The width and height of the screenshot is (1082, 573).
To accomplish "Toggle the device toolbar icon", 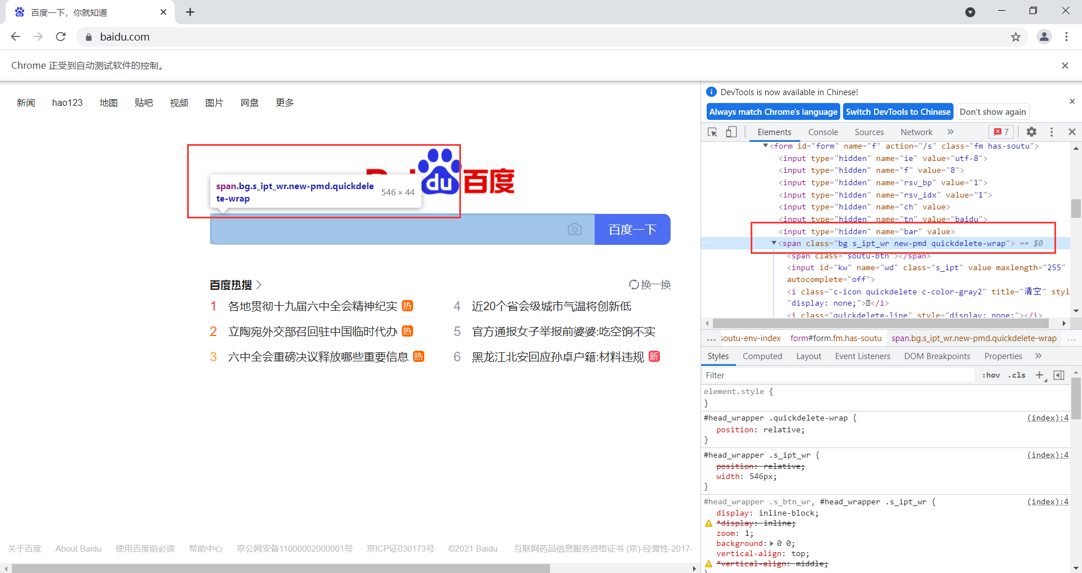I will [x=731, y=132].
